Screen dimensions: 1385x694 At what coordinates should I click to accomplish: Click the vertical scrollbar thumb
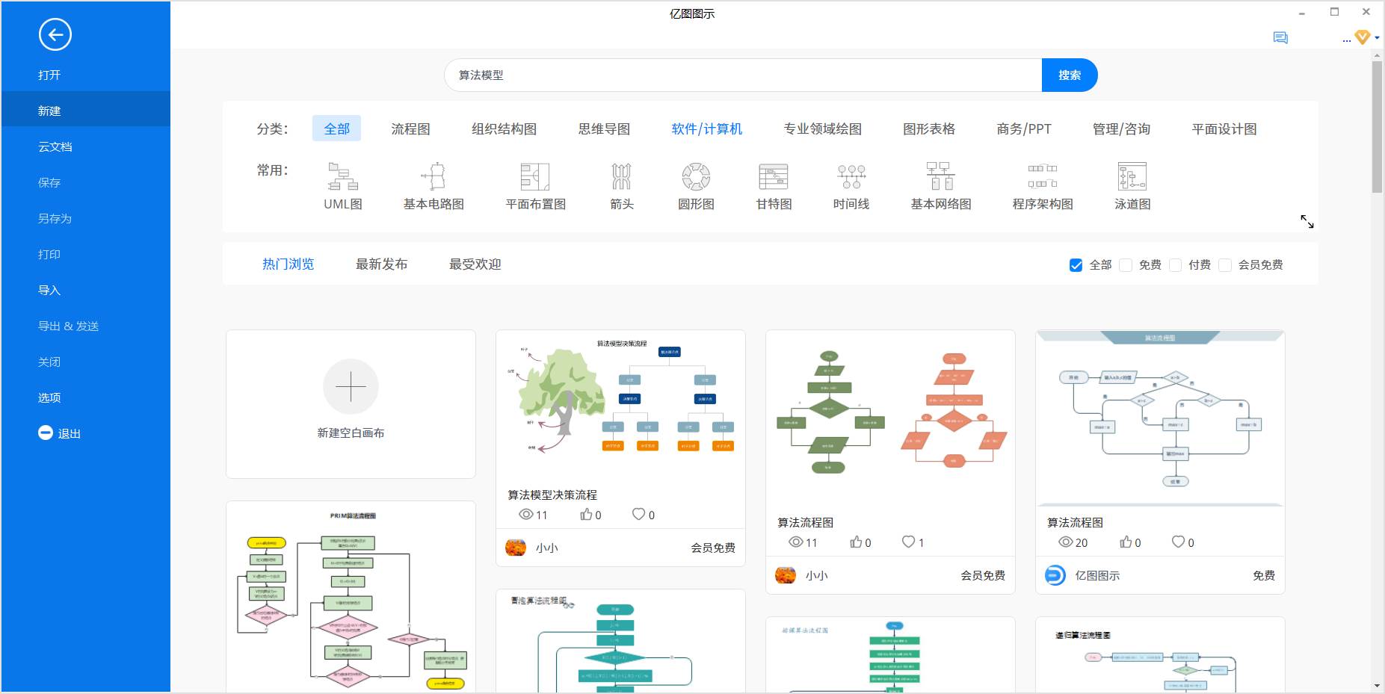tap(1377, 127)
